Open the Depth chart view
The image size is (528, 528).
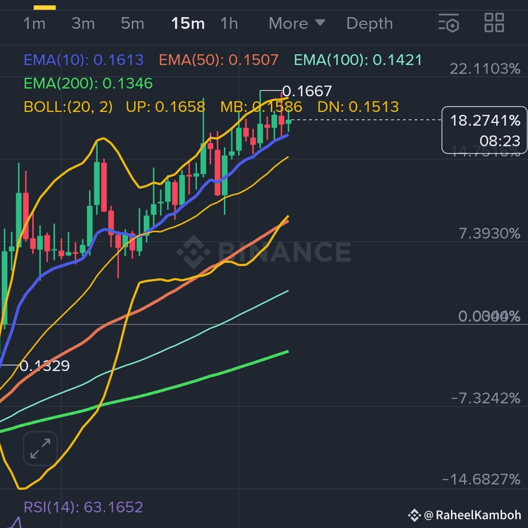click(370, 23)
